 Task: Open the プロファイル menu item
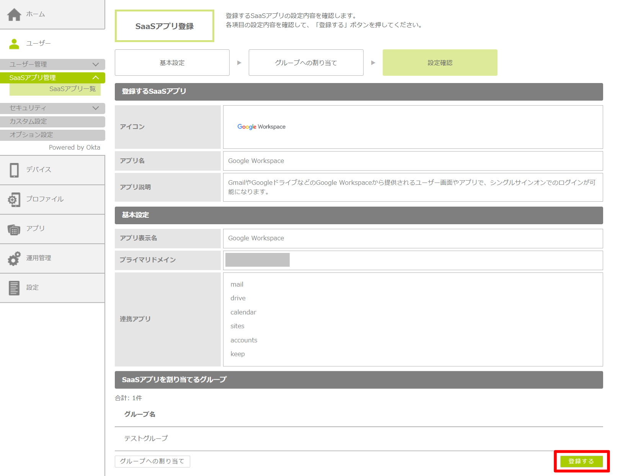pyautogui.click(x=52, y=199)
